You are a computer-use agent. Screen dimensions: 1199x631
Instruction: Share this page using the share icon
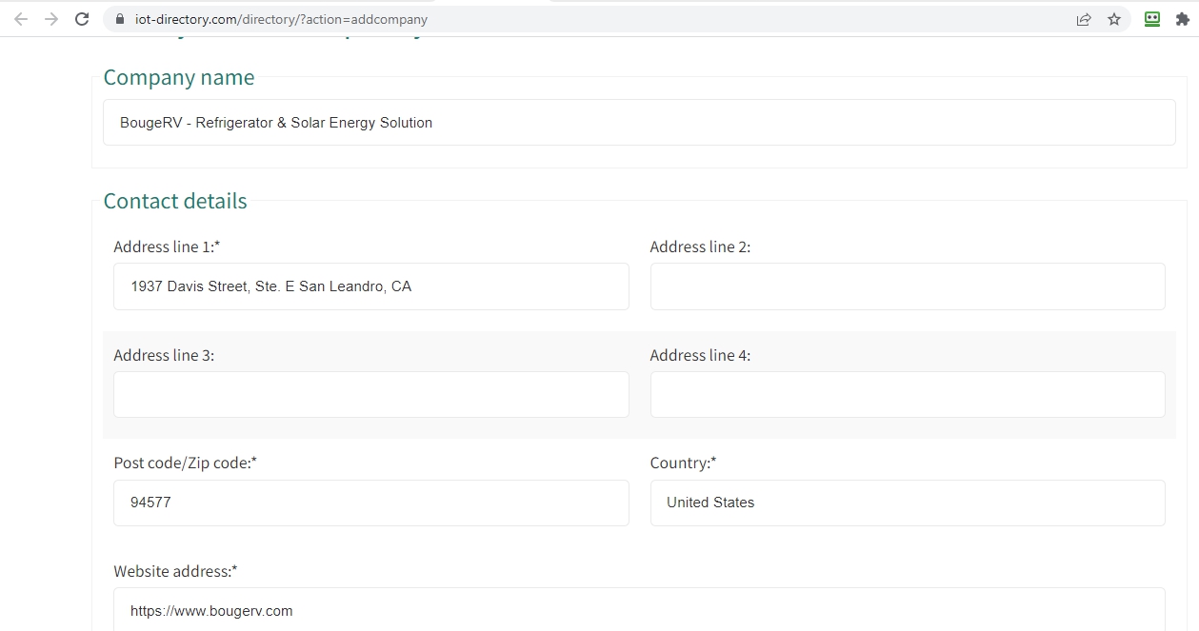[1084, 19]
